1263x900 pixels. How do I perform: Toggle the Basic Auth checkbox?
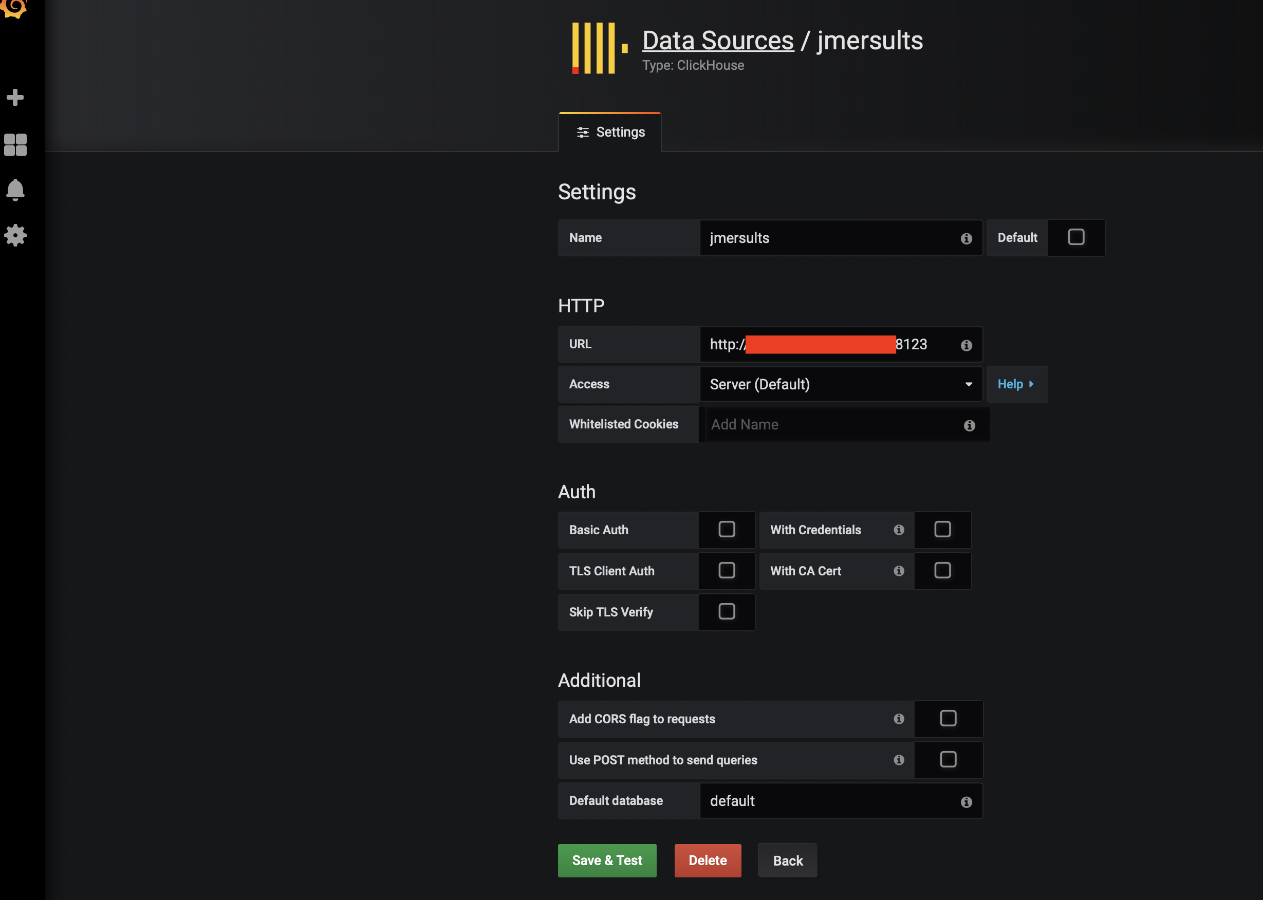(x=726, y=529)
